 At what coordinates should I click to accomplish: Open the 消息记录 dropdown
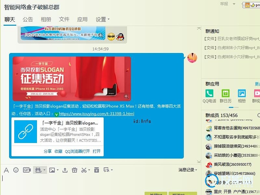pos(188,170)
